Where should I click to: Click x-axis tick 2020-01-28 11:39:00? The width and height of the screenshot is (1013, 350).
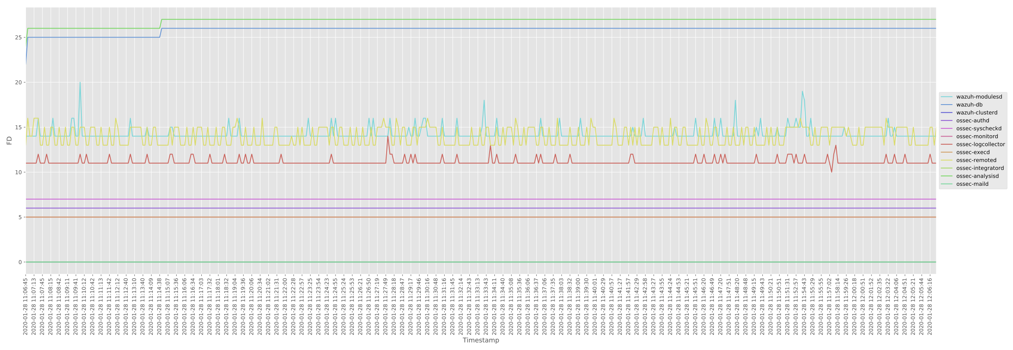(x=578, y=305)
